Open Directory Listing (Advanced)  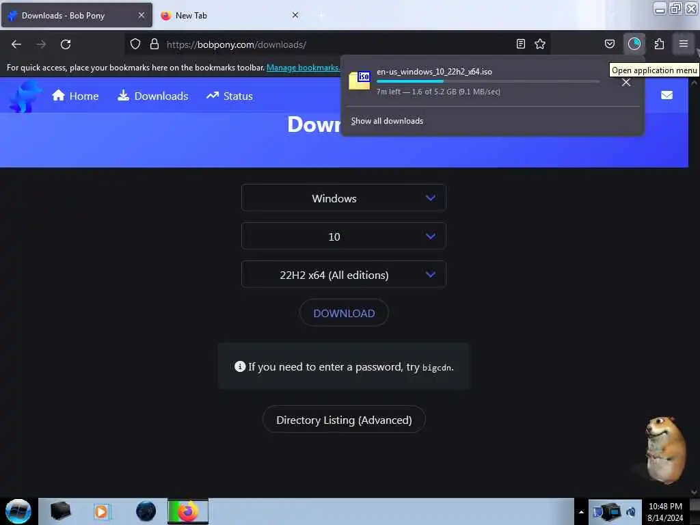344,420
